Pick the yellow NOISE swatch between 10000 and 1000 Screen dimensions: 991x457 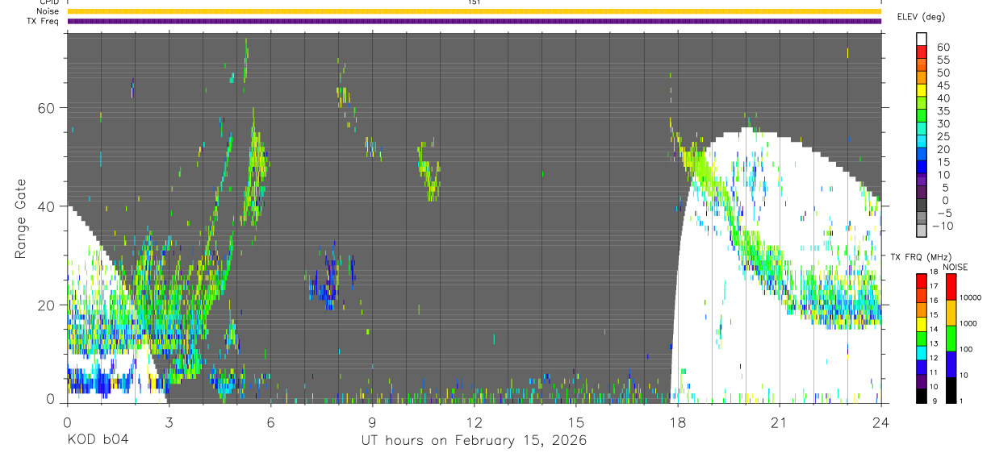(x=951, y=312)
